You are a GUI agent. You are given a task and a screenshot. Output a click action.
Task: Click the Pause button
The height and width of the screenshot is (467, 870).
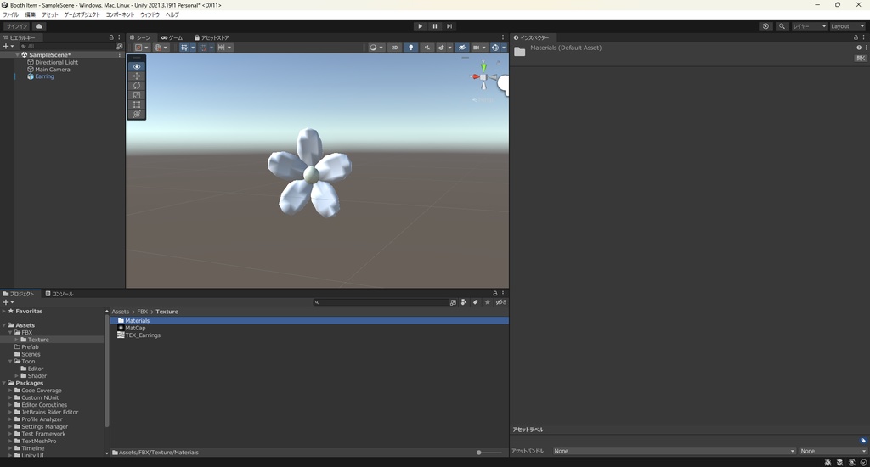tap(435, 26)
